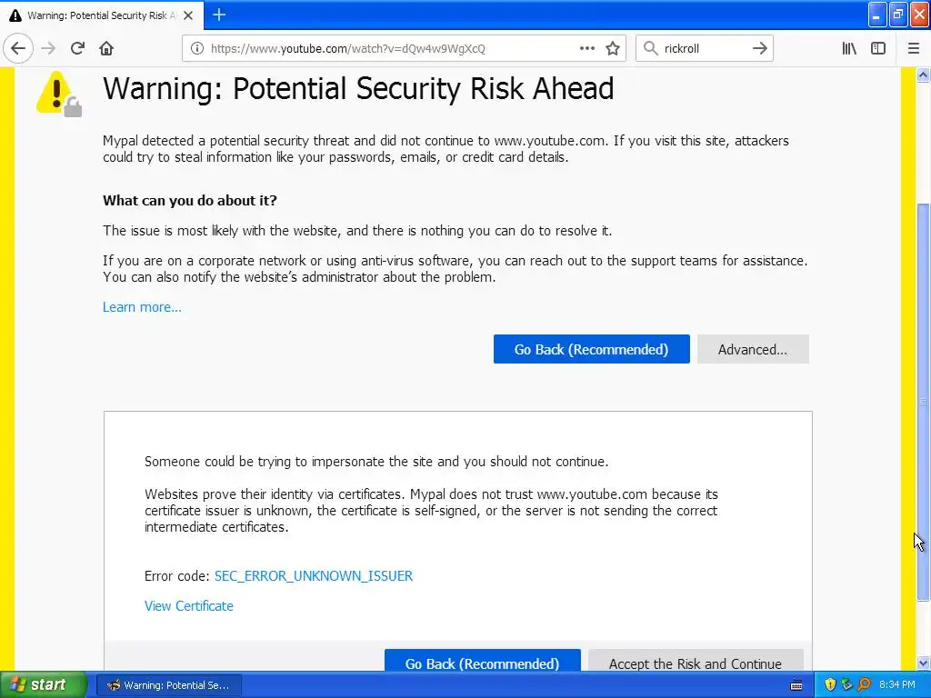The image size is (931, 698).
Task: Open the View Certificate link
Action: [x=189, y=606]
